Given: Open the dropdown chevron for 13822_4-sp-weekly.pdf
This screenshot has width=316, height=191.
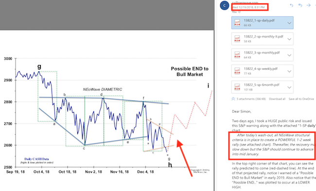Looking at the screenshot, I should coord(289,71).
